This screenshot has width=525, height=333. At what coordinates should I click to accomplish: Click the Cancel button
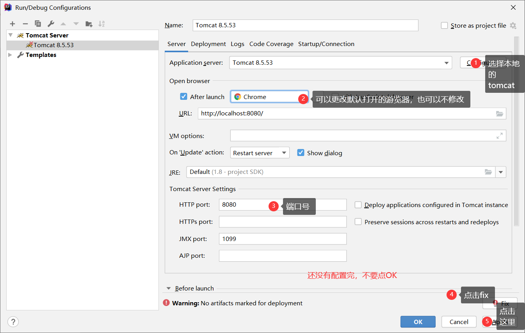point(459,322)
